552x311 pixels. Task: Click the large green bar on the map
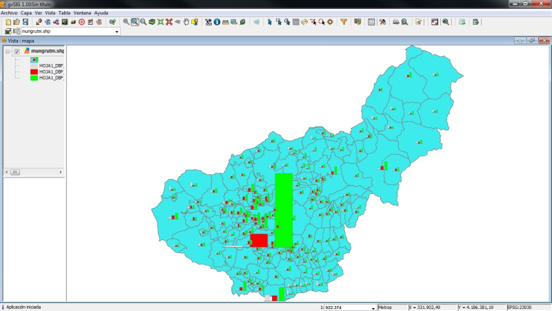click(x=284, y=210)
